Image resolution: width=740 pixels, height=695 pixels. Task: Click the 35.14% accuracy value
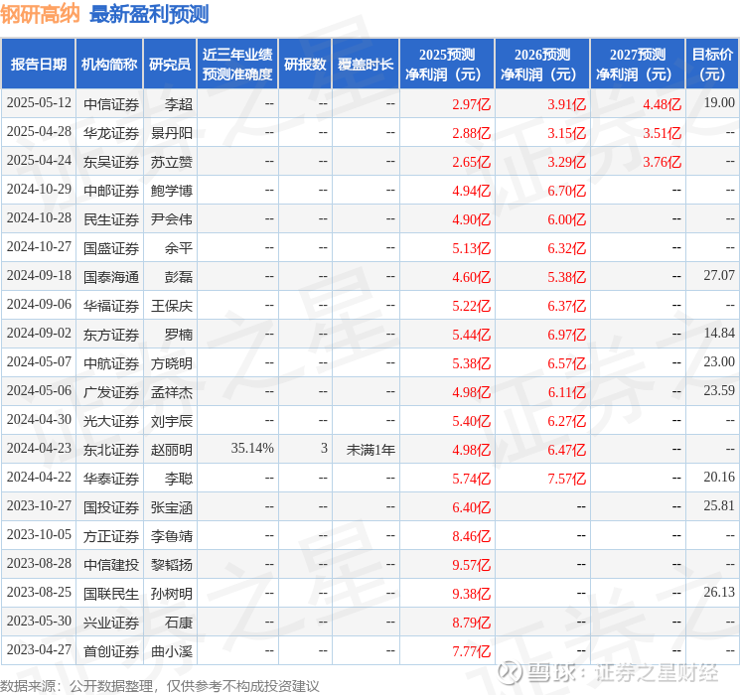tap(252, 448)
